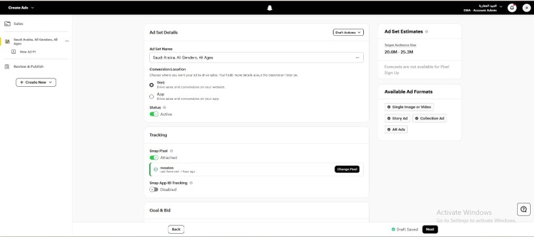The height and width of the screenshot is (237, 534).
Task: Click the masaken pixel check icon
Action: (x=156, y=169)
